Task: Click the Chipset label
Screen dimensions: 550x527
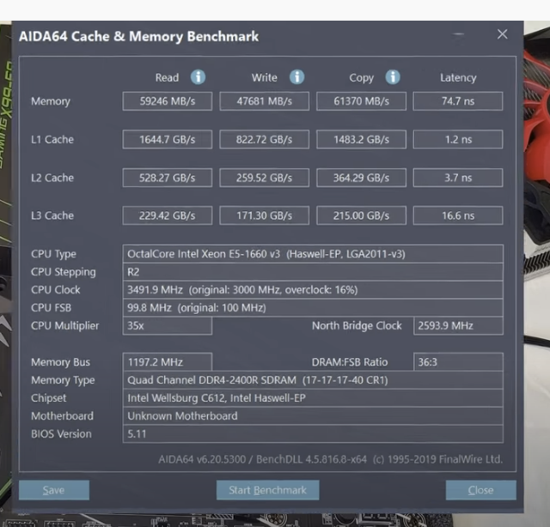Action: (48, 398)
